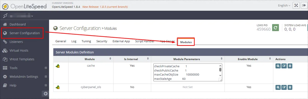The image size is (308, 99).
Task: Click the Tools grid icon
Action: pos(5,68)
